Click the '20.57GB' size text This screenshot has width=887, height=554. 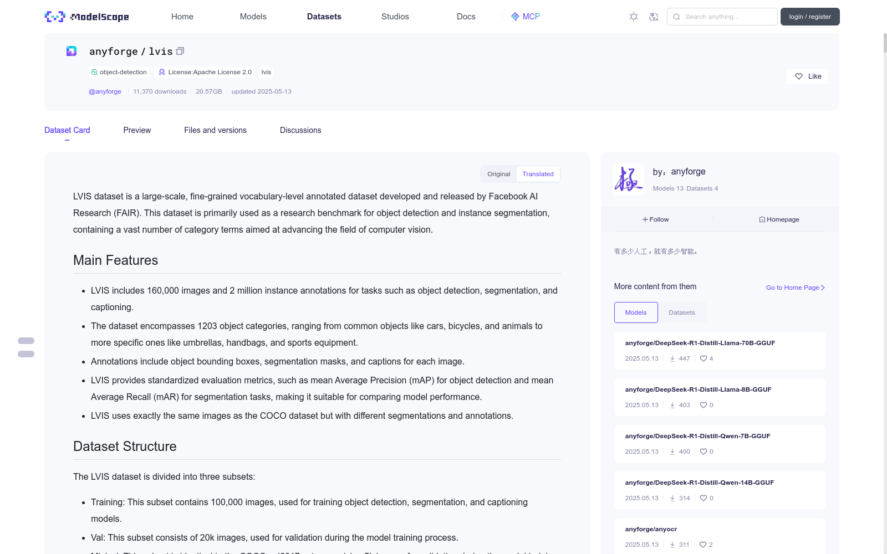209,91
